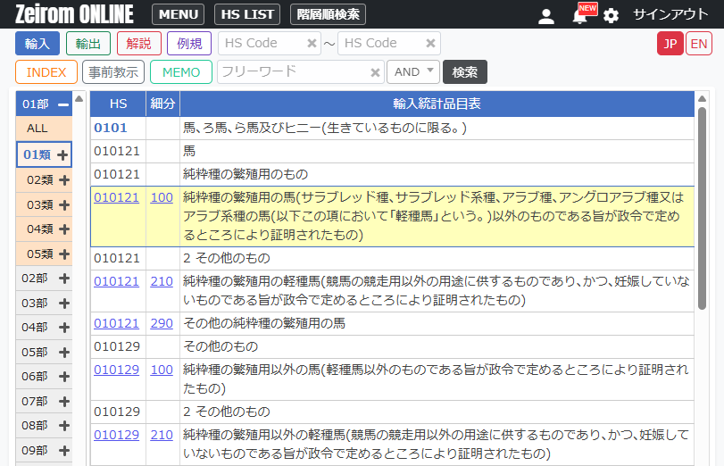Image resolution: width=724 pixels, height=466 pixels.
Task: Click the 検索 search button
Action: click(464, 72)
